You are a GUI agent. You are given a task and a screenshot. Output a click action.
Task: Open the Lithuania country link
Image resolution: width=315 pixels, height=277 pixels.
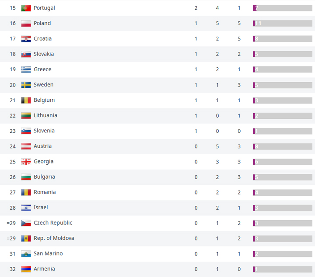[45, 115]
